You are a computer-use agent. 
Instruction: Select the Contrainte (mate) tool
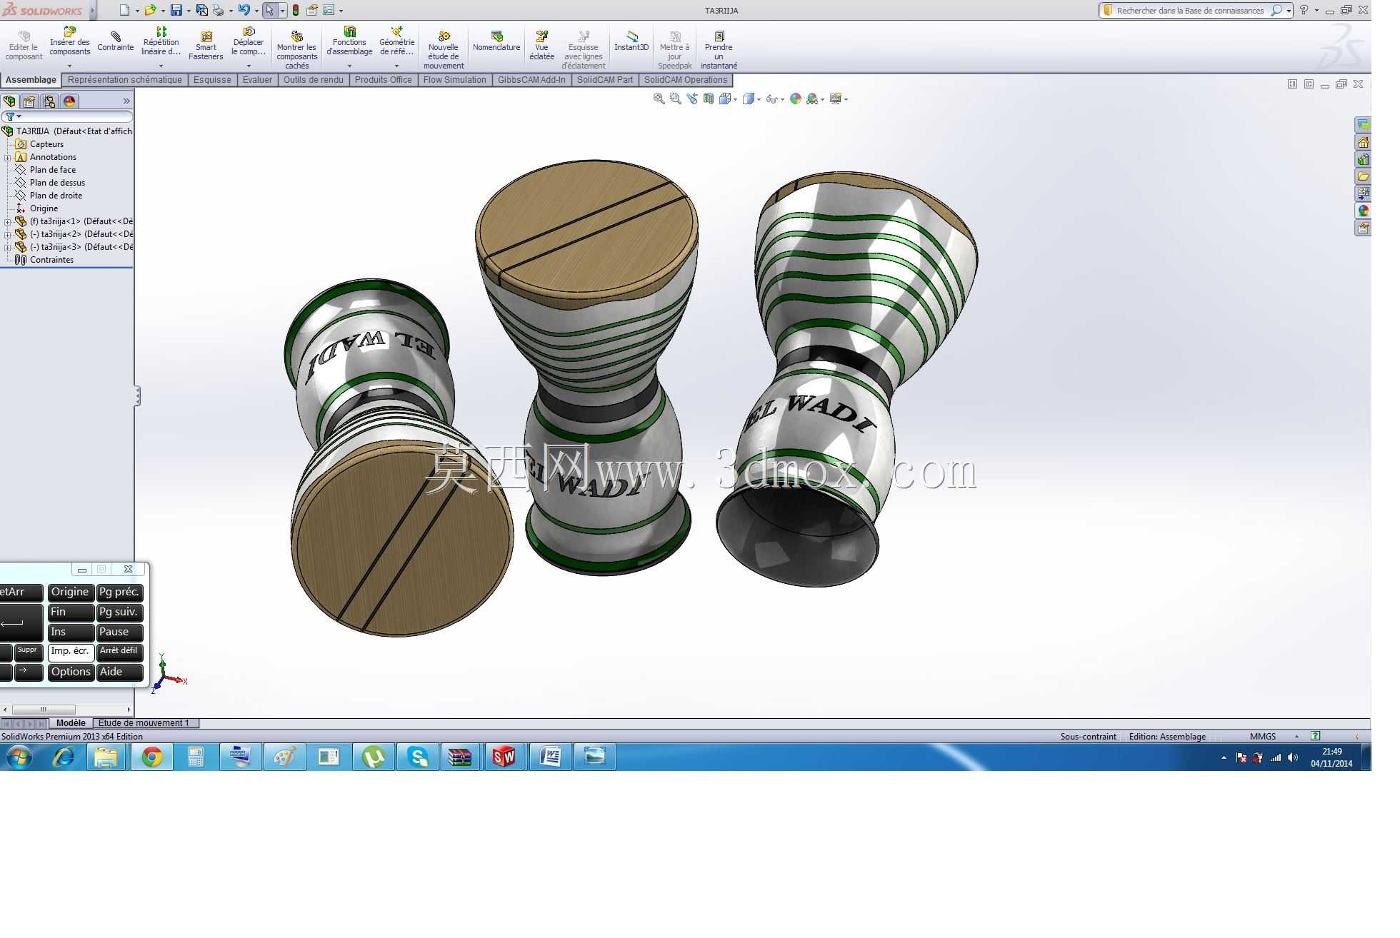[116, 42]
